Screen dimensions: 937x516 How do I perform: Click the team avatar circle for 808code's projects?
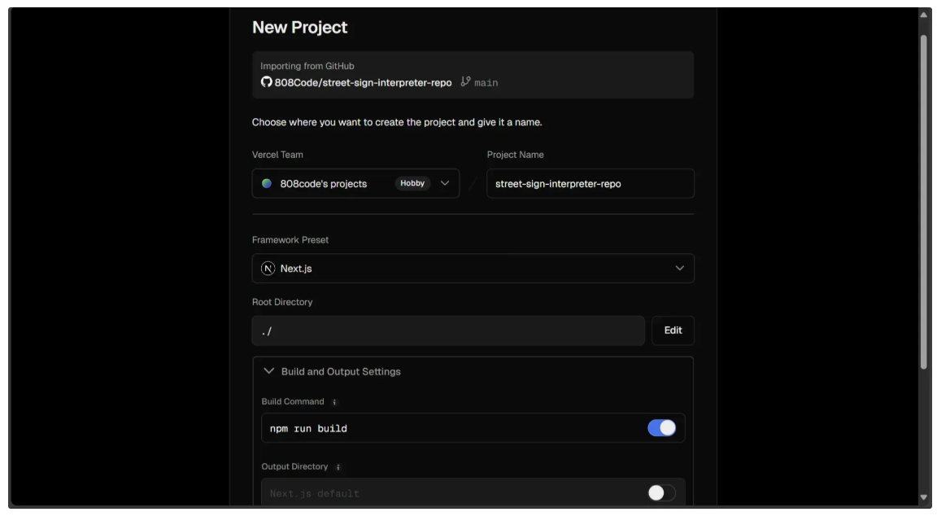[267, 184]
